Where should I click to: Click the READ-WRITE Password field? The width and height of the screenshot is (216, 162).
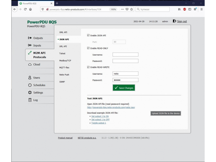tap(125, 80)
